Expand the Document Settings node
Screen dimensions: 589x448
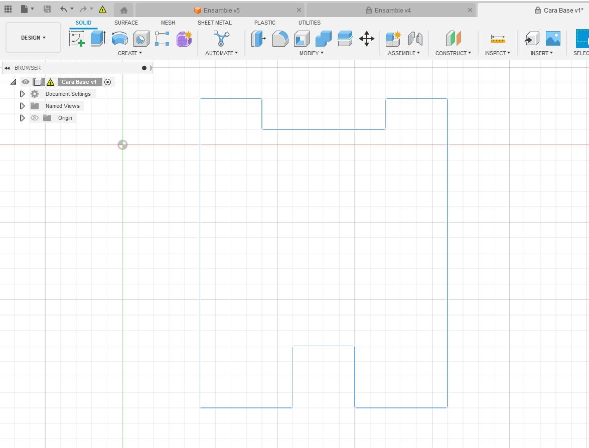coord(22,94)
